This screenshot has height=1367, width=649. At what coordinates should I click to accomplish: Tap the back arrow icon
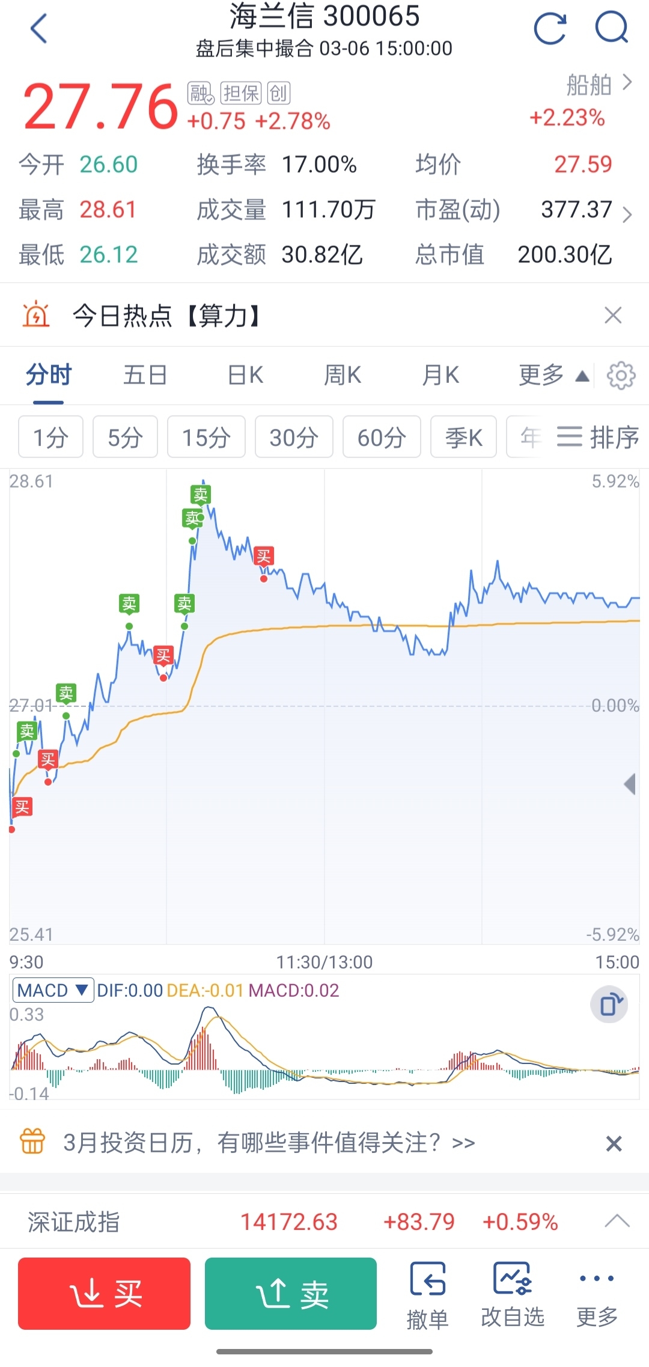coord(38,29)
